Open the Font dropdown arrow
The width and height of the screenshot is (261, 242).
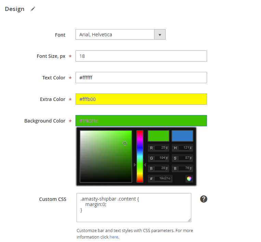click(160, 35)
